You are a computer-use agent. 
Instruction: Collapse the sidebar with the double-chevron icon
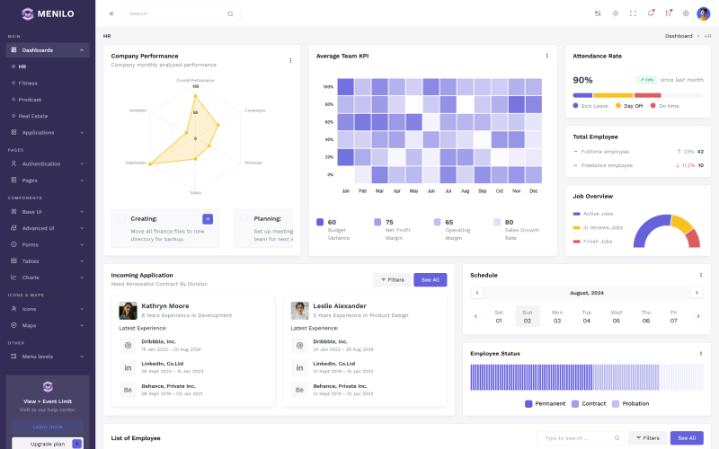tap(111, 13)
